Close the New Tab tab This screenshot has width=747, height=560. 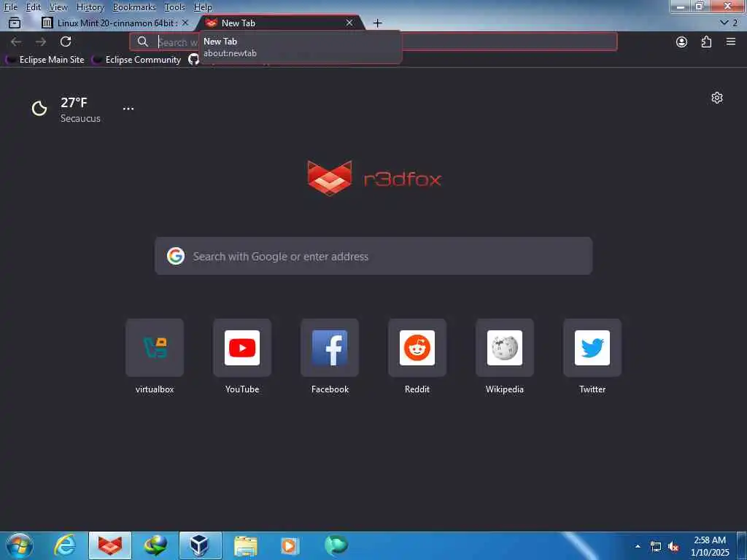[x=349, y=23]
